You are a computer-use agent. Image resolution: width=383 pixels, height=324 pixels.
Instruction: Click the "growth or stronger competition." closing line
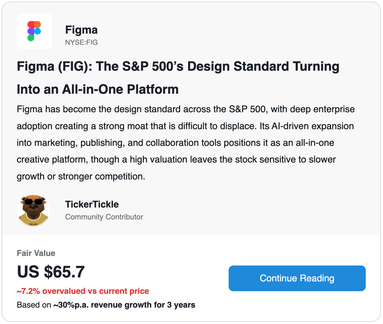(81, 177)
